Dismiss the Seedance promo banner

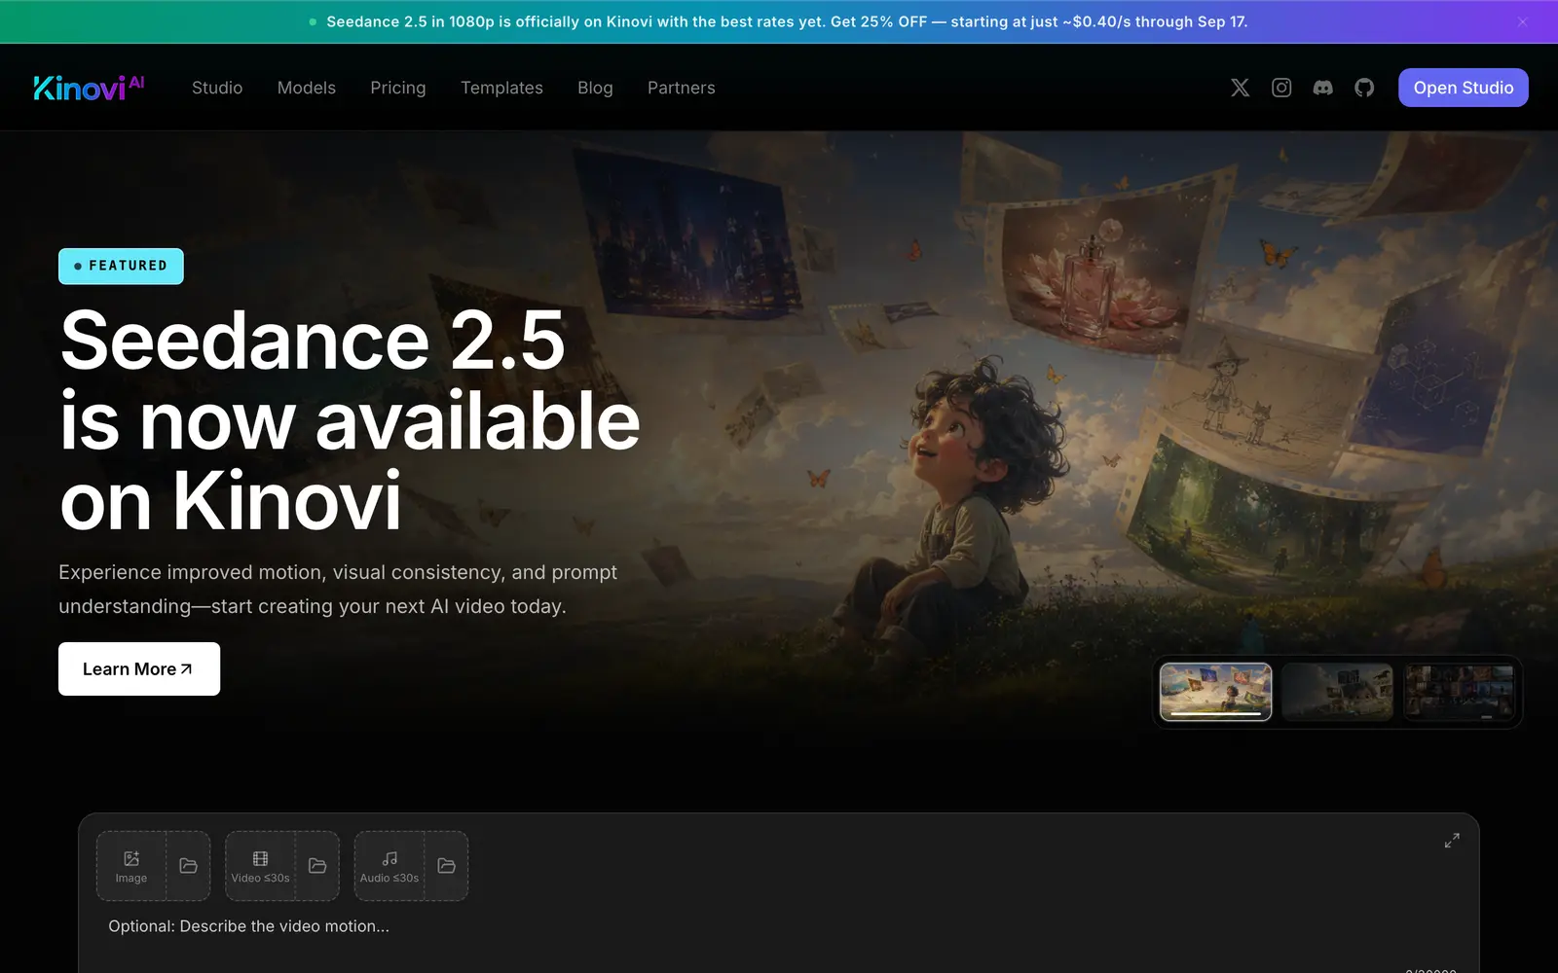(x=1523, y=21)
